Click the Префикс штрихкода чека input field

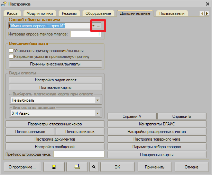point(79,154)
